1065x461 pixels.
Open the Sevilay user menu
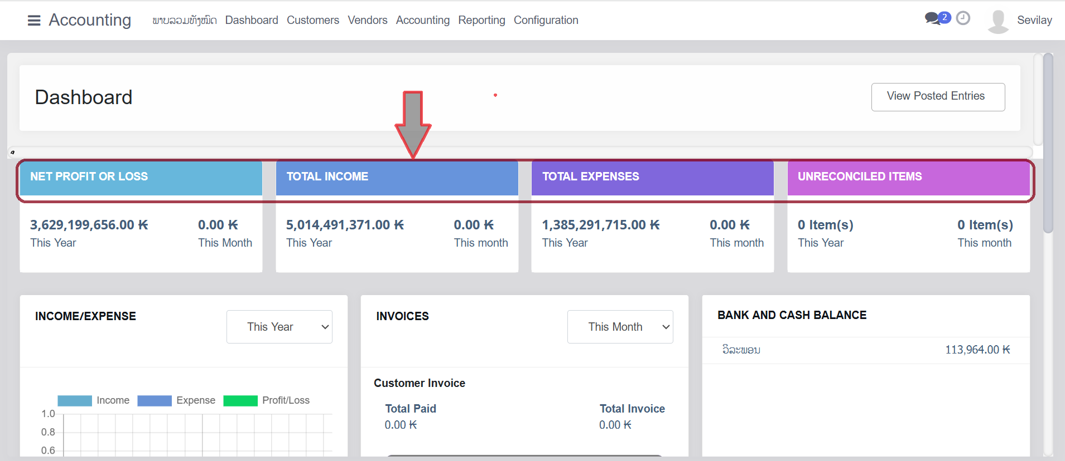[x=1034, y=21]
